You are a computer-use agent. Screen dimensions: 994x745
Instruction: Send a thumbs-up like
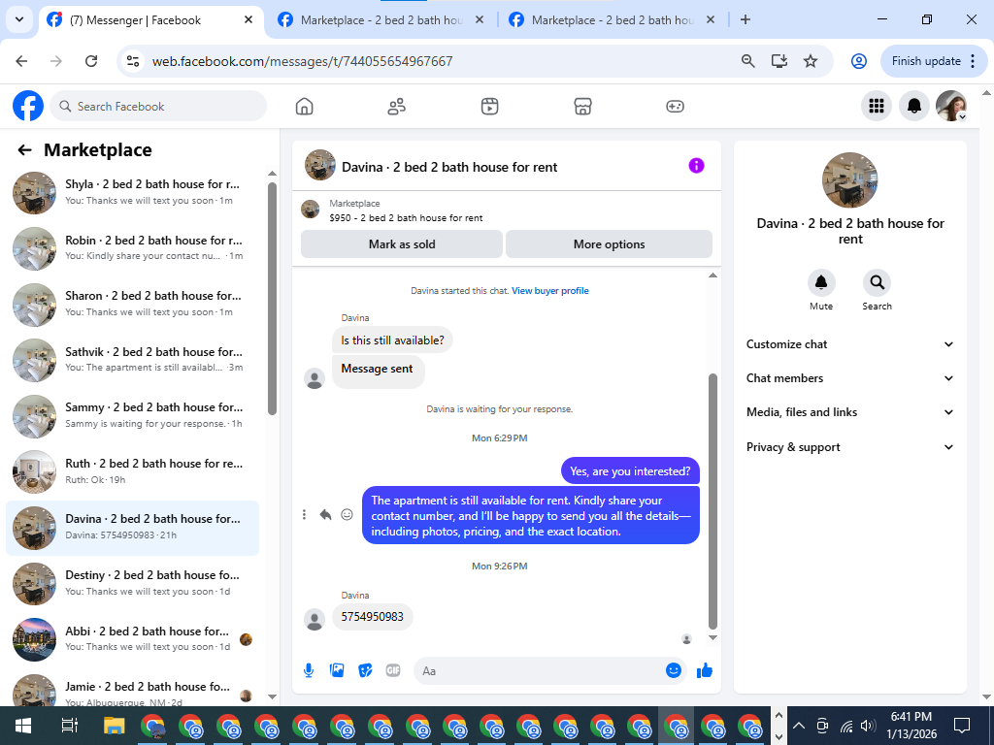[705, 671]
